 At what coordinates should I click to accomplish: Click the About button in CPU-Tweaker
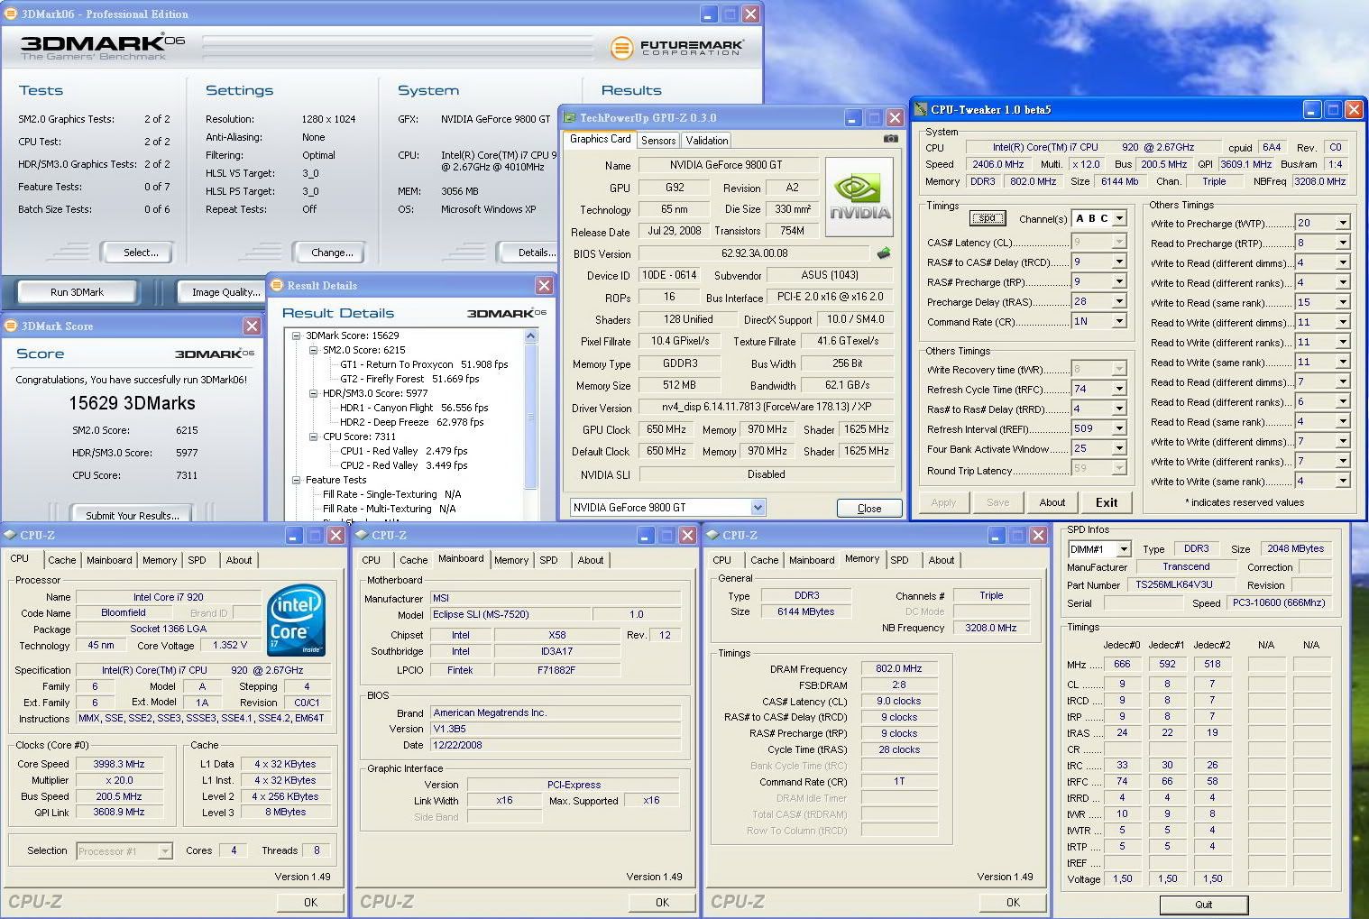[1052, 502]
